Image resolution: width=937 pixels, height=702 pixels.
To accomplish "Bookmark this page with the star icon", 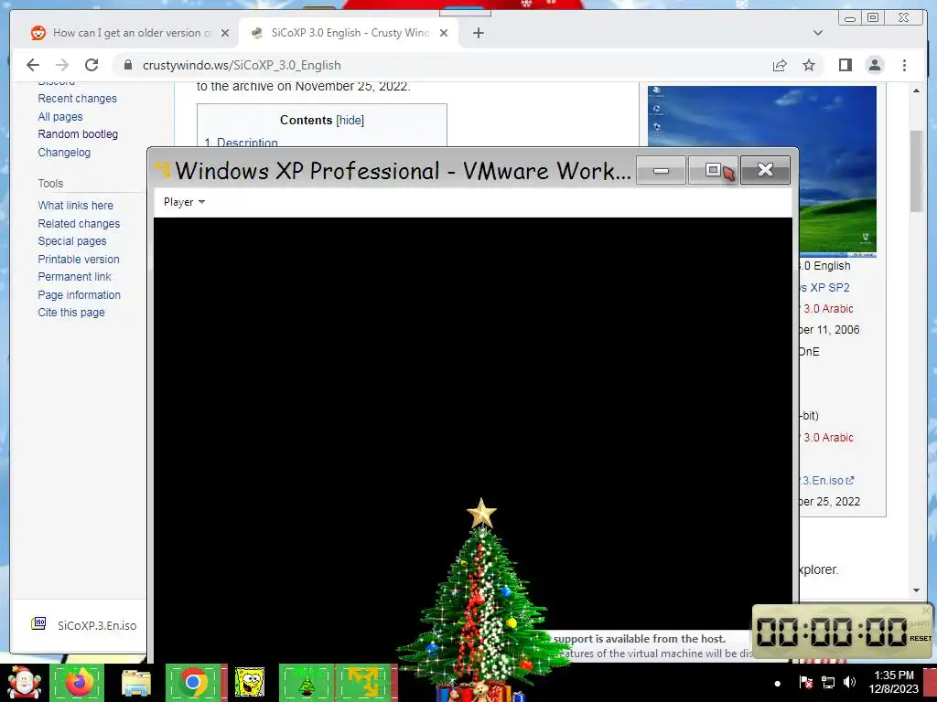I will coord(809,65).
